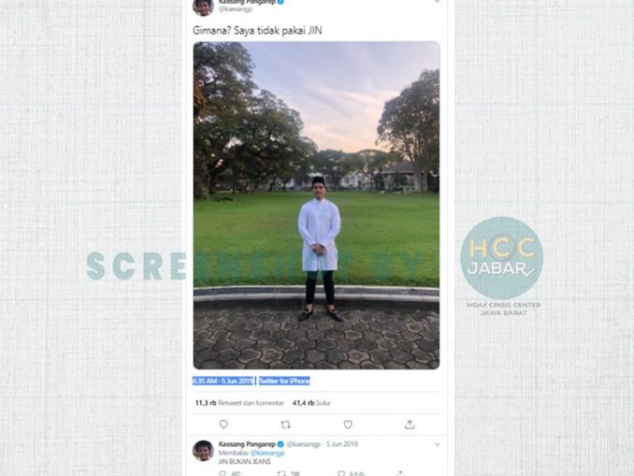
Task: Open the tweet author's avatar at the top
Action: 203,6
